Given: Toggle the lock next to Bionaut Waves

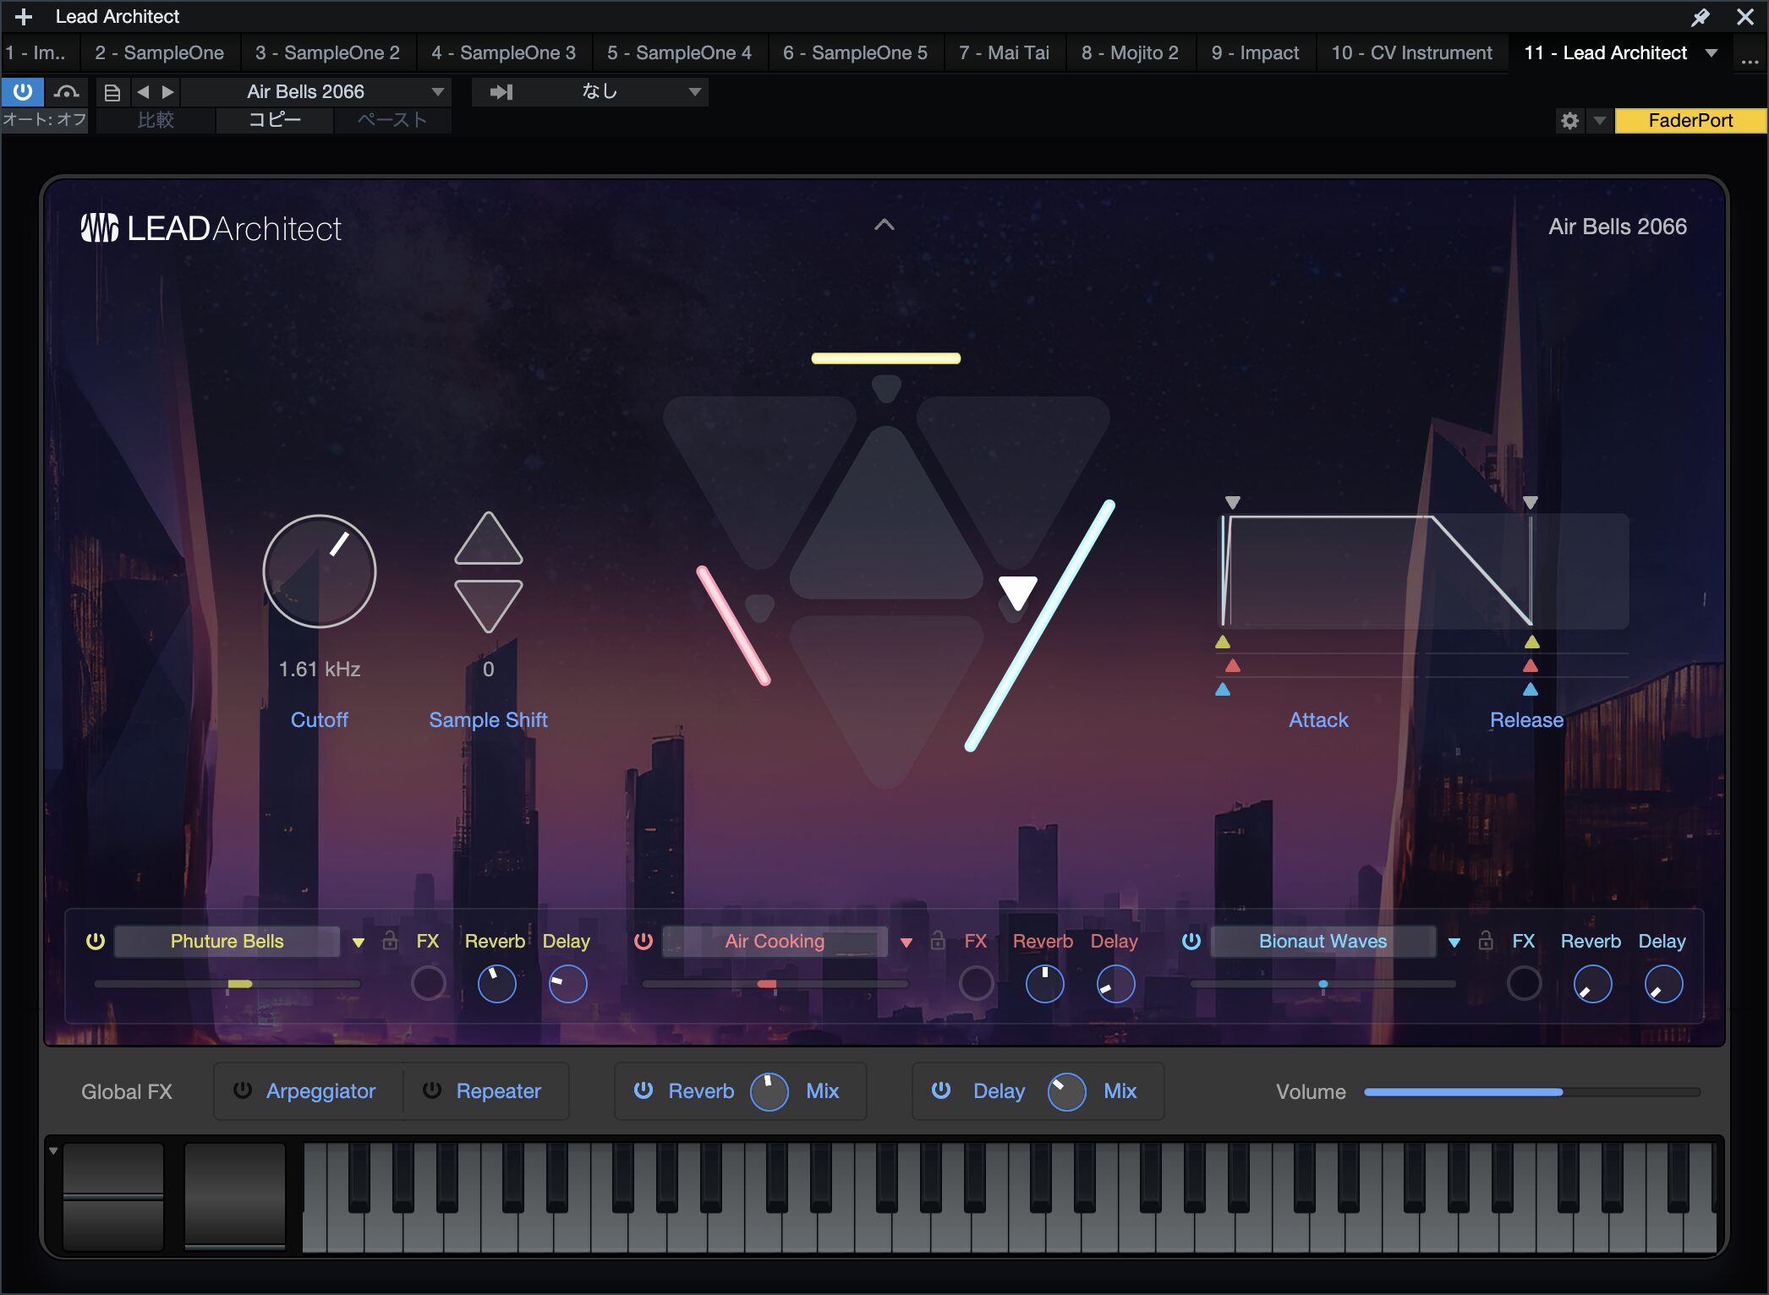Looking at the screenshot, I should pos(1486,941).
